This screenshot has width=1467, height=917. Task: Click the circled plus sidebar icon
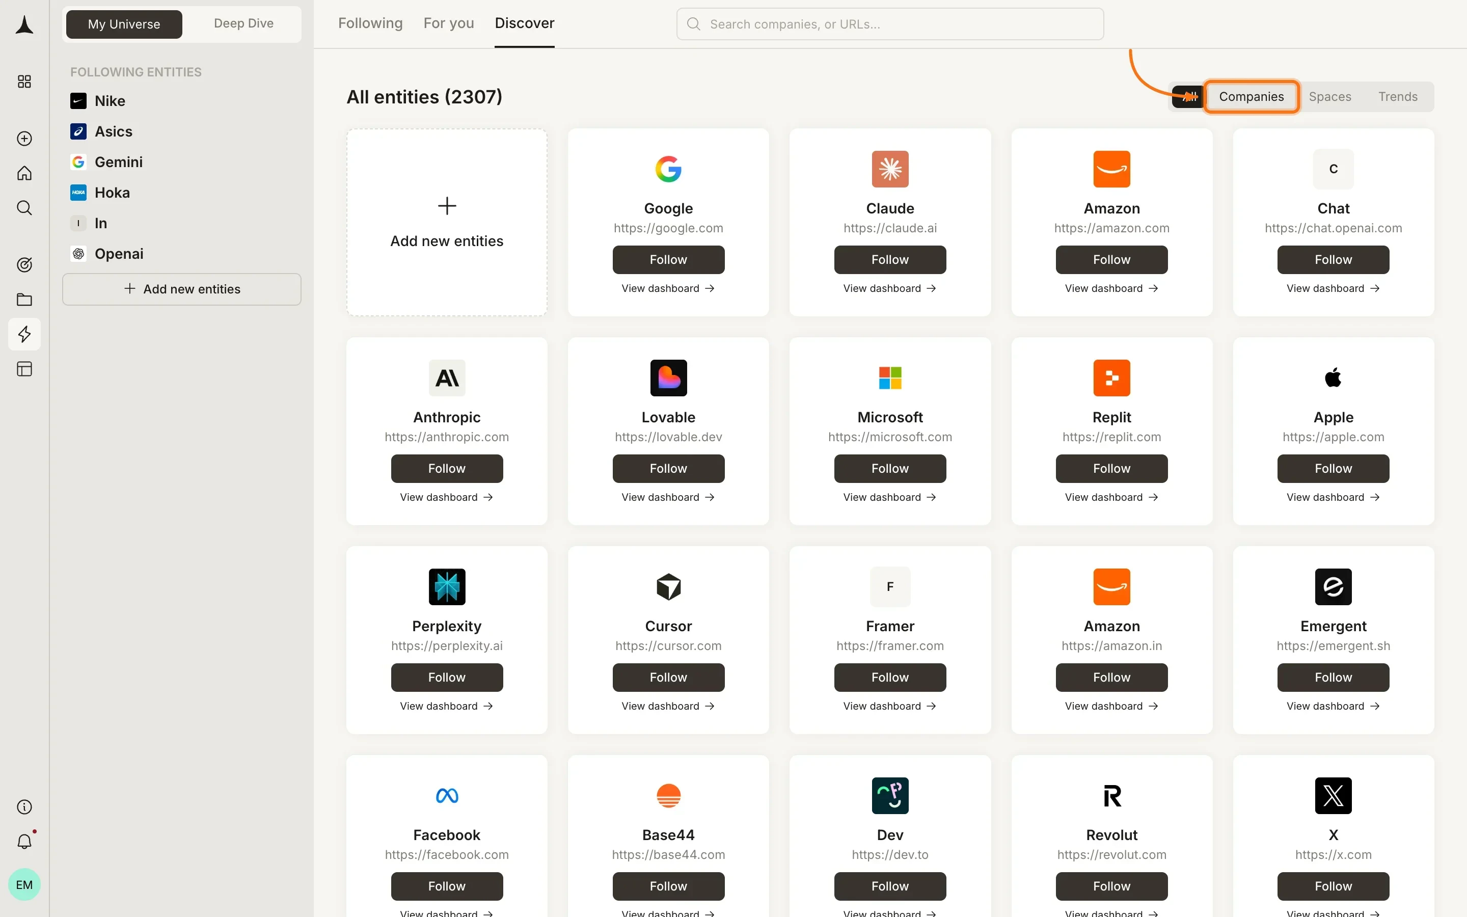[x=24, y=139]
